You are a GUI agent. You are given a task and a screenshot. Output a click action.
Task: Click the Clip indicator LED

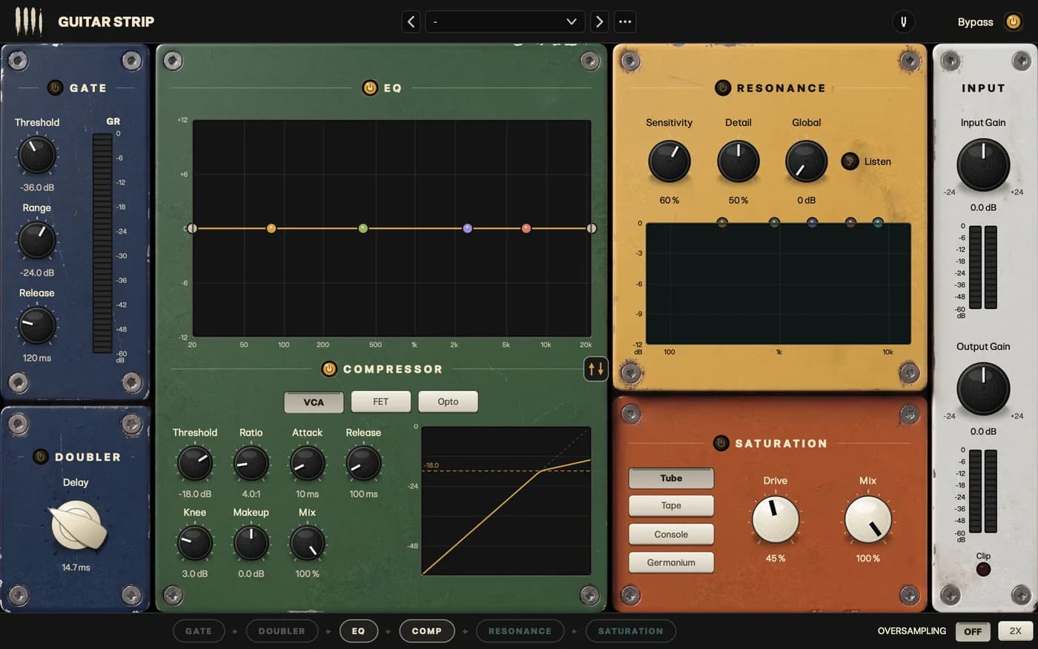click(983, 569)
